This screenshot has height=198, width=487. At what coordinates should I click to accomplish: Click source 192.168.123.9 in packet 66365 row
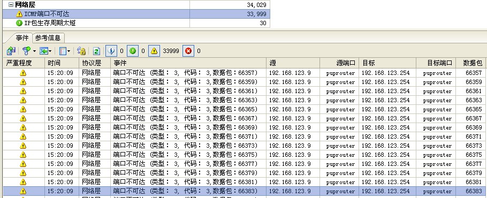point(290,109)
